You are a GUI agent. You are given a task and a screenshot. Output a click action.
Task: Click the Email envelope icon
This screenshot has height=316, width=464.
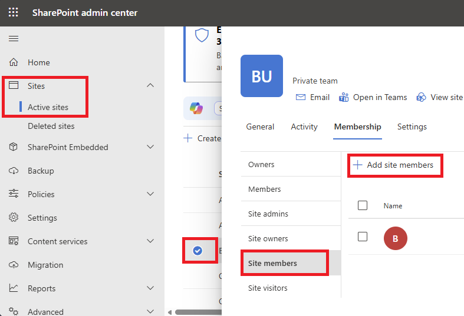[301, 97]
